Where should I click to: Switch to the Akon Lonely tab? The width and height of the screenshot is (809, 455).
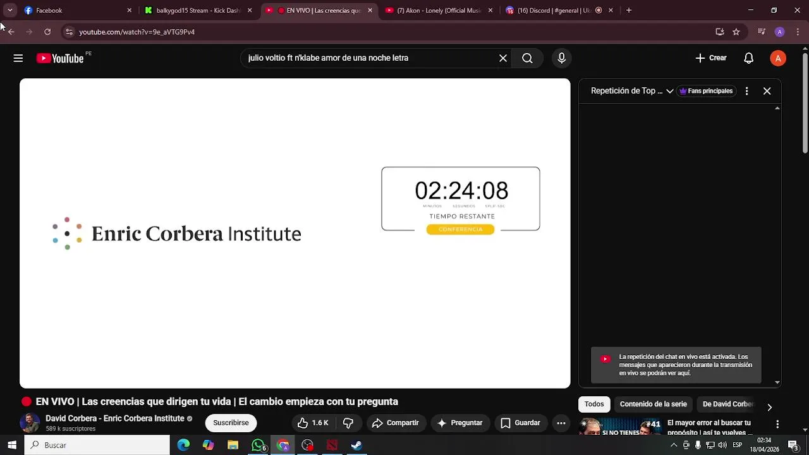[439, 10]
